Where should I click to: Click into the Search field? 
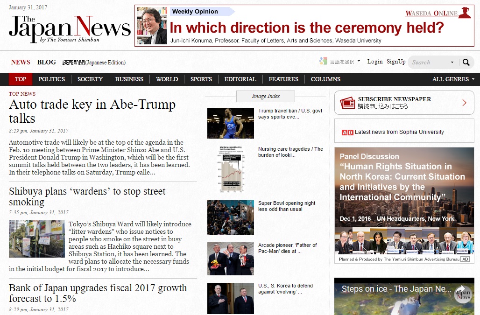point(429,63)
